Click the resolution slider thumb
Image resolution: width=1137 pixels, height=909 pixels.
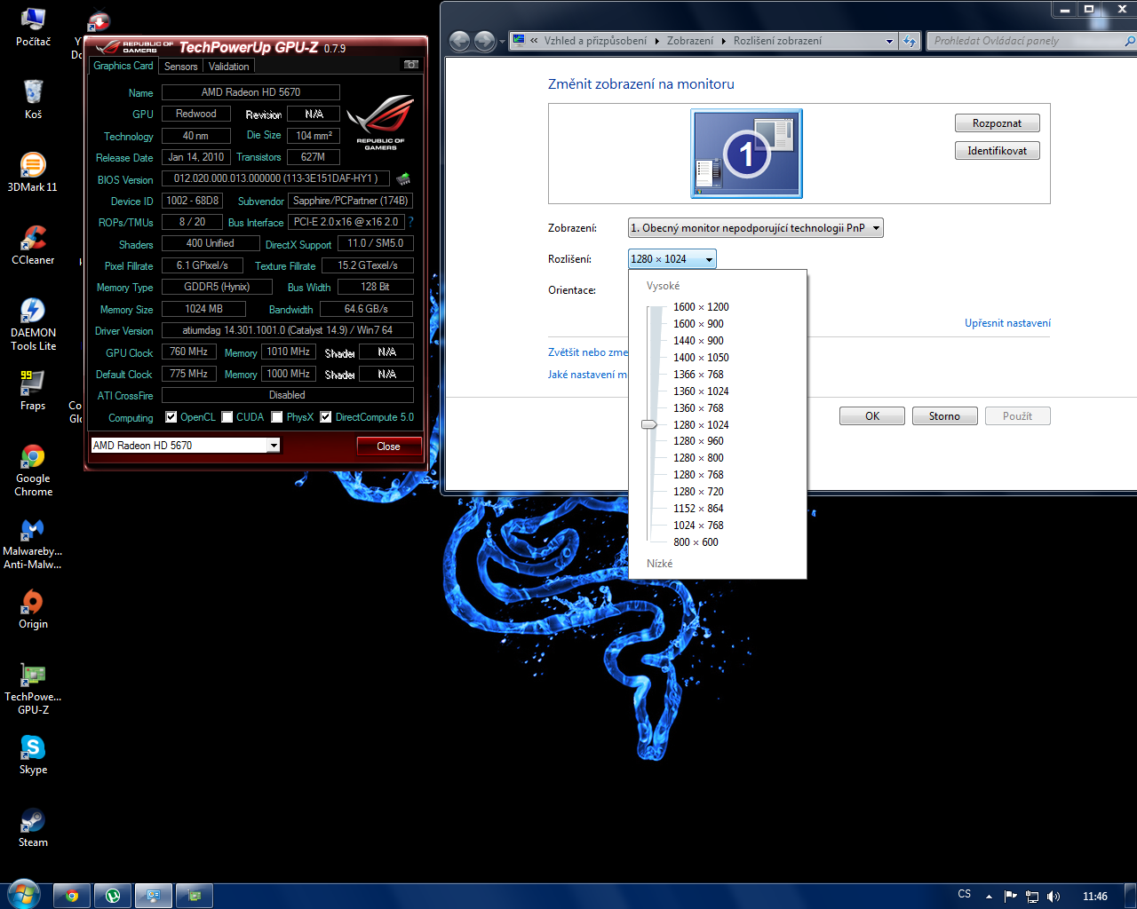[649, 424]
